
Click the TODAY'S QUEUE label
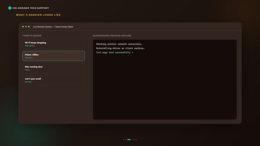(32, 35)
